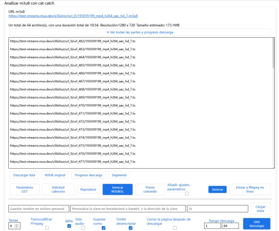Image resolution: width=279 pixels, height=231 pixels.
Task: Focus the 'Guardar nombre en archivo personal' field
Action: [39, 209]
